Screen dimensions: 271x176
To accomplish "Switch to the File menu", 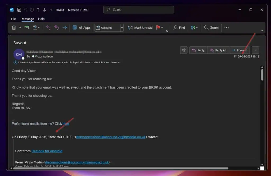I will 13,19.
